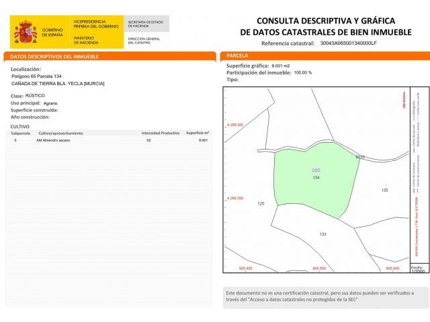Screen dimensions: 430x322
Task: Click the north arrow on the map
Action: (x=404, y=100)
